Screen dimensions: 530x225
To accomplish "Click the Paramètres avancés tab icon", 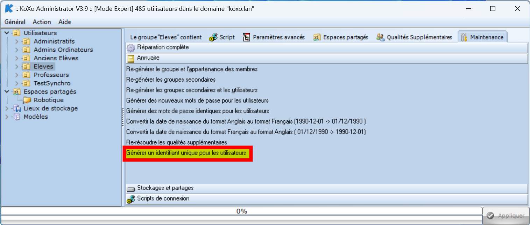I will pos(247,37).
